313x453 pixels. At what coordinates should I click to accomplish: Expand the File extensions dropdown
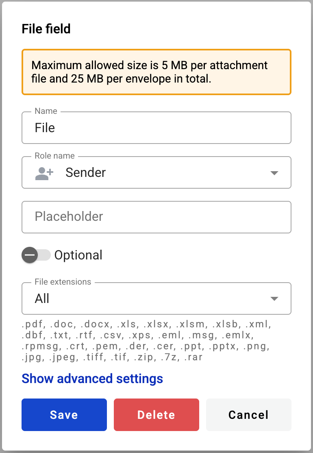(274, 298)
